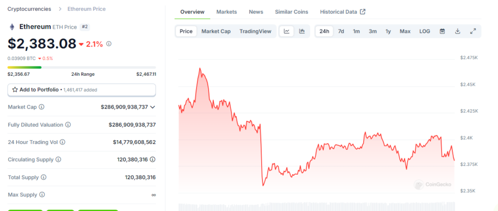Select the 24h time range
498x211 pixels.
(x=324, y=32)
